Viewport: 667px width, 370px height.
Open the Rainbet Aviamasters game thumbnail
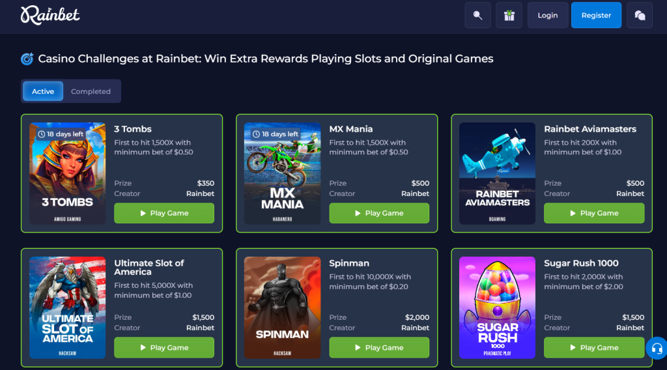tap(497, 173)
